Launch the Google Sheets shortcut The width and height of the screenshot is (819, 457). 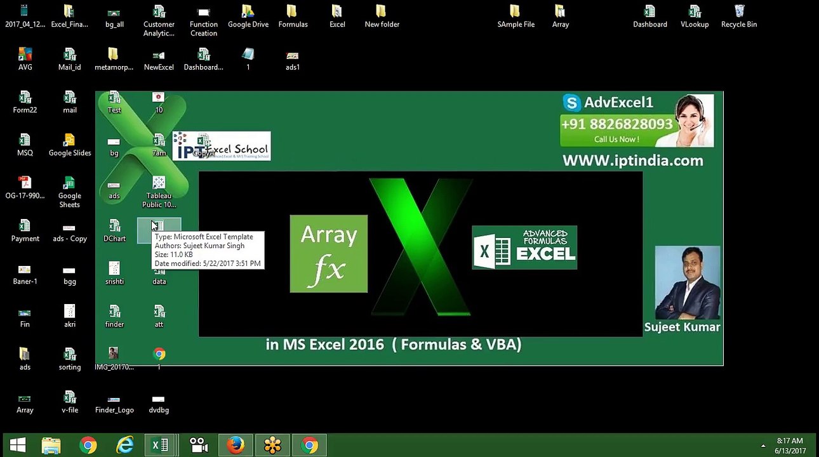click(x=70, y=192)
